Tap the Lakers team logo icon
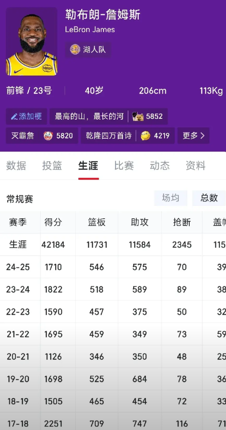The width and height of the screenshot is (226, 430). pyautogui.click(x=75, y=49)
